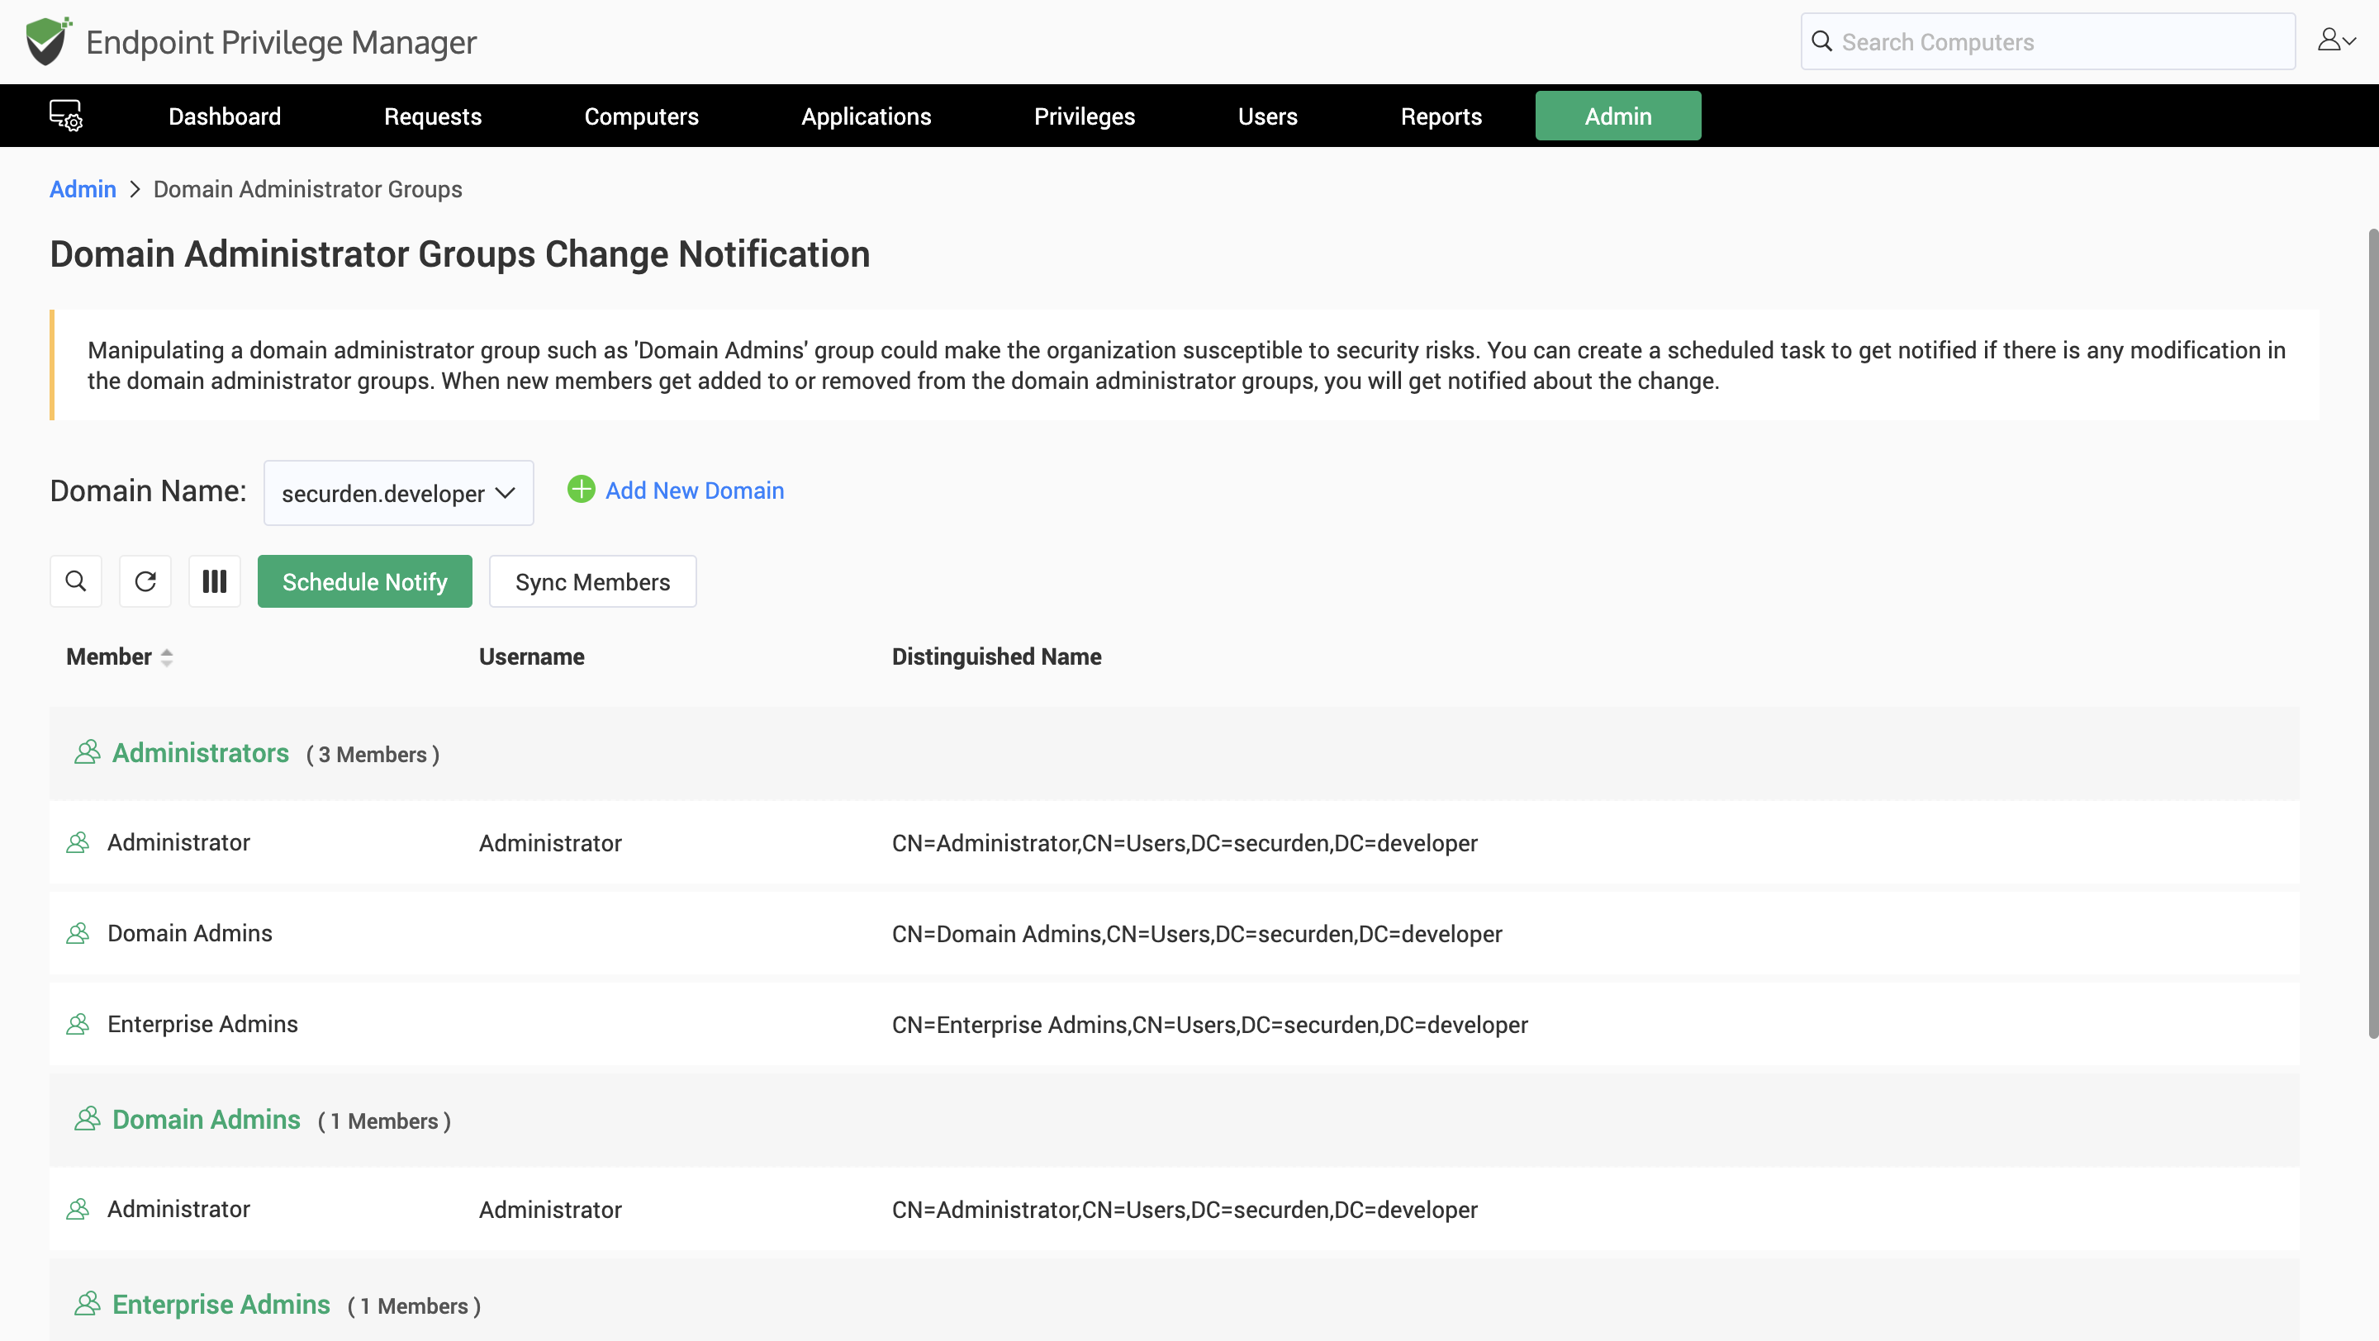Image resolution: width=2379 pixels, height=1341 pixels.
Task: View the Reports tab
Action: (1441, 116)
